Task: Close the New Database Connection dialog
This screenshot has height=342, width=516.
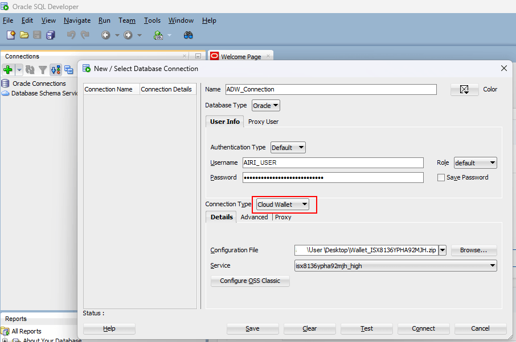Action: coord(504,68)
